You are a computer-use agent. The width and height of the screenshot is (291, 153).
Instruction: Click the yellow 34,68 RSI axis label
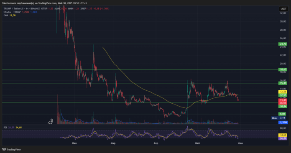point(283,135)
